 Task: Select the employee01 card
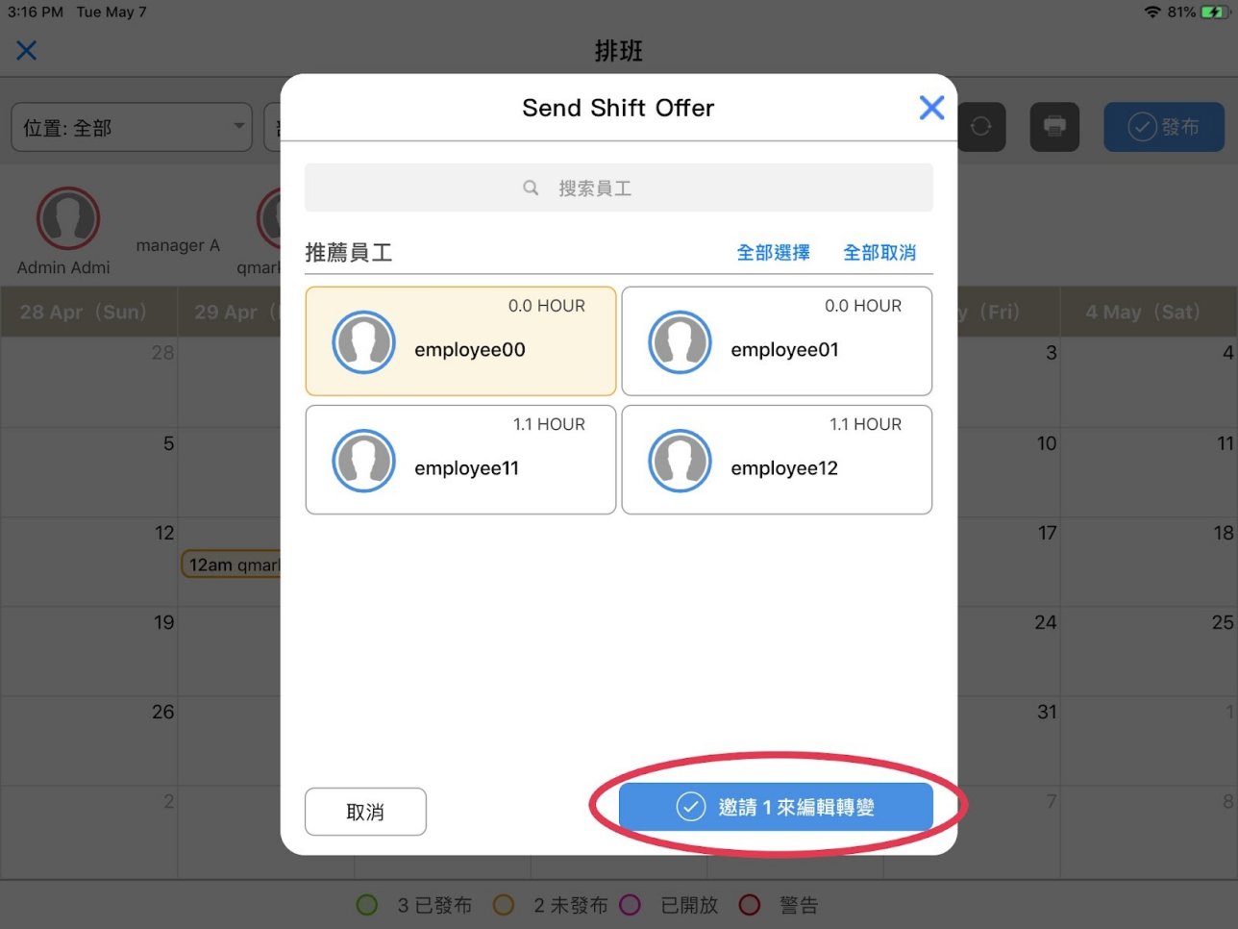pyautogui.click(x=777, y=341)
